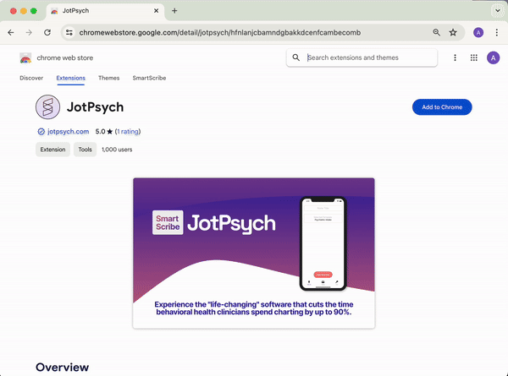Open the web store three-dot options menu
508x376 pixels.
coord(455,57)
